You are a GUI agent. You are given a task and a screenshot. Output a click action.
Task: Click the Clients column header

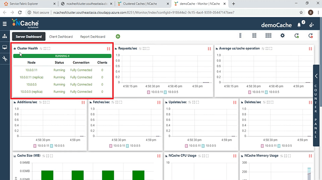(102, 62)
